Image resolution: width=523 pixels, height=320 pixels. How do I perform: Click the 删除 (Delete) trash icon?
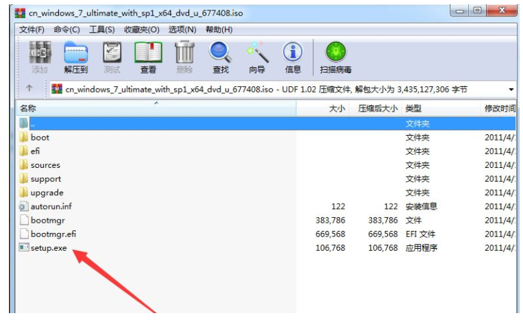pyautogui.click(x=184, y=52)
